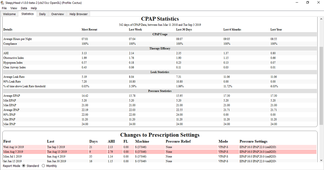Click the 'Last Year' column header

276,30
